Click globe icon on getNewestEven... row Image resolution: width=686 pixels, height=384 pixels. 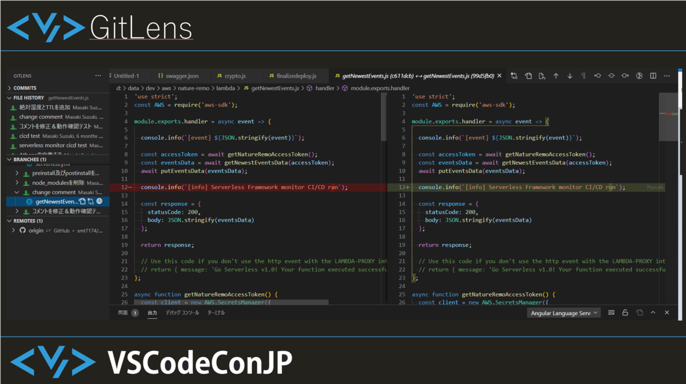click(99, 201)
